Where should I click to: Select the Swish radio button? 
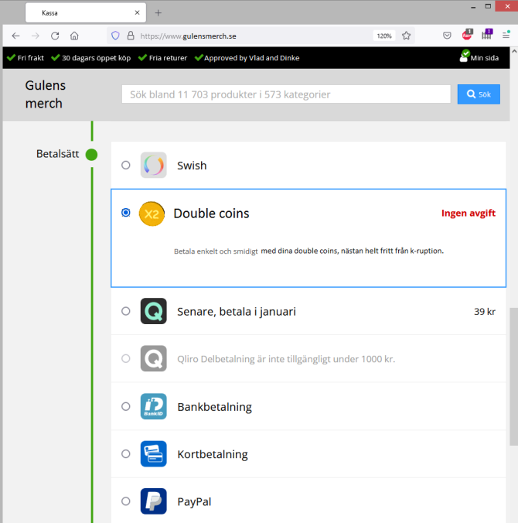(126, 165)
